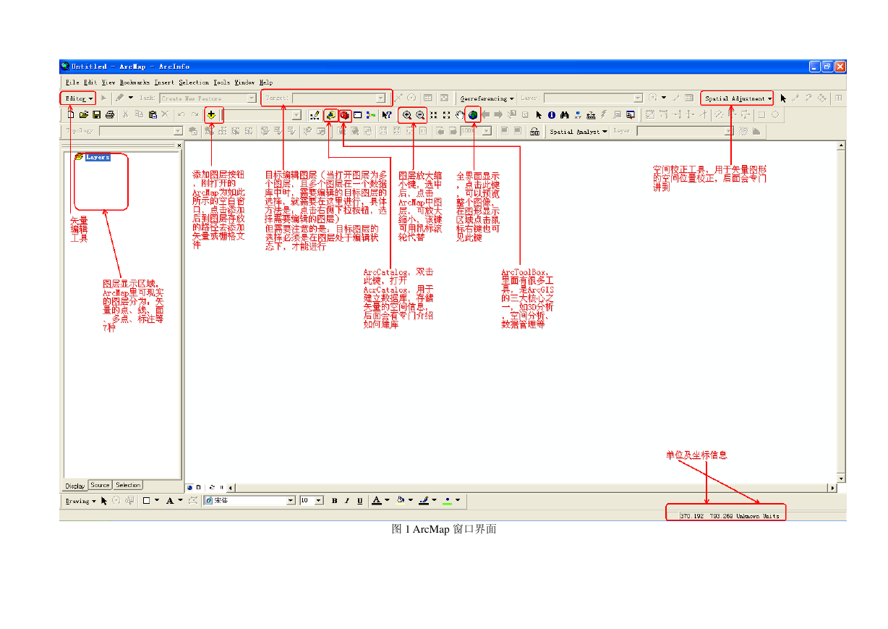Click the Marker Color button
The image size is (888, 629).
point(448,500)
